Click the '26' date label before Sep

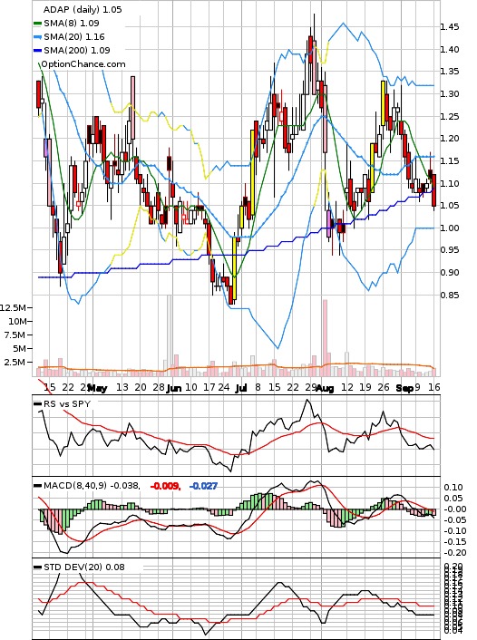(x=383, y=387)
